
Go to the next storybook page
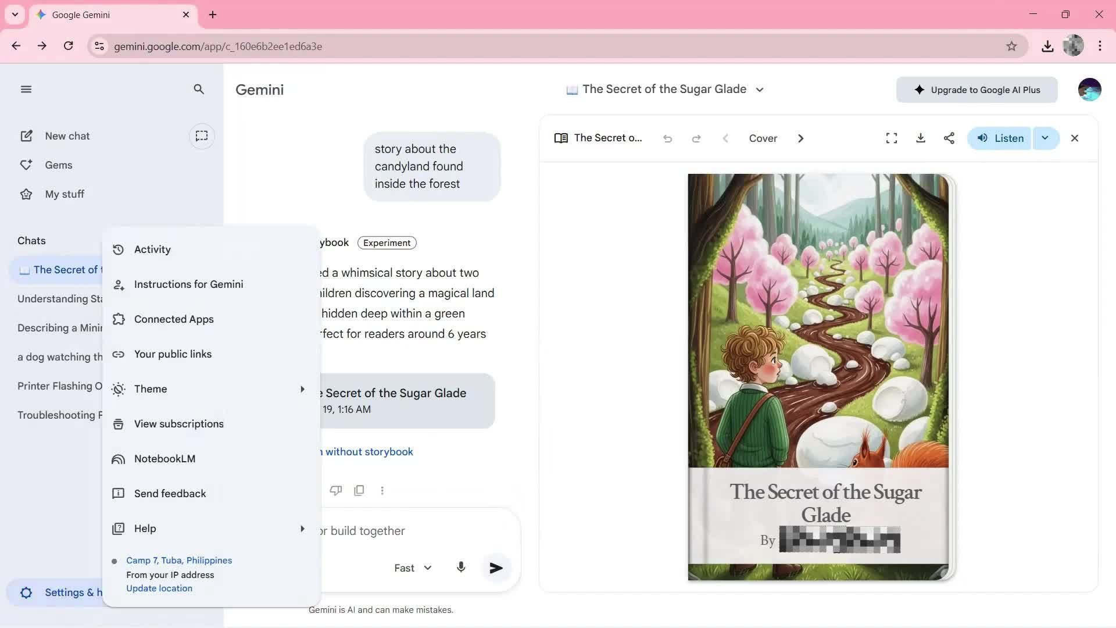pyautogui.click(x=800, y=138)
